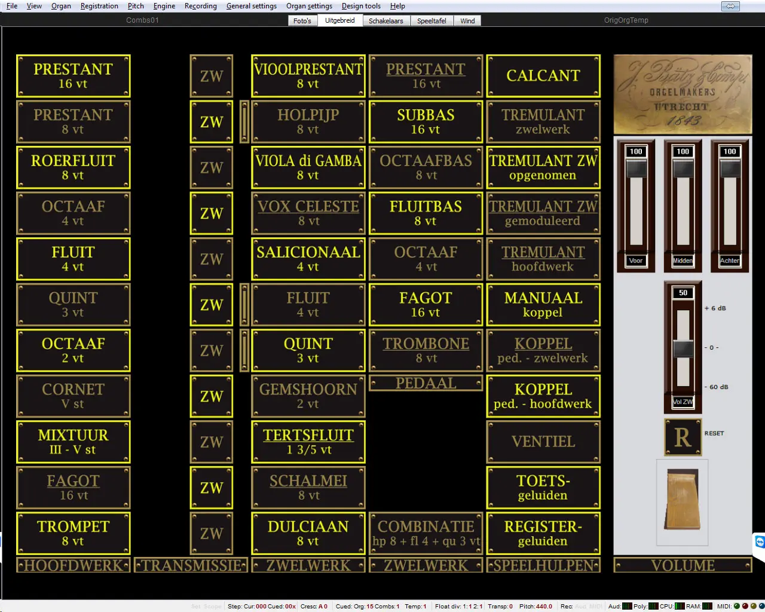Toggle the MANUAAL koppel coupler

(543, 305)
